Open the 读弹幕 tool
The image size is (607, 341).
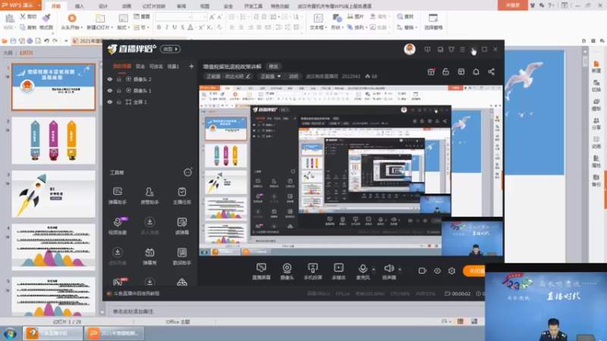coord(181,225)
